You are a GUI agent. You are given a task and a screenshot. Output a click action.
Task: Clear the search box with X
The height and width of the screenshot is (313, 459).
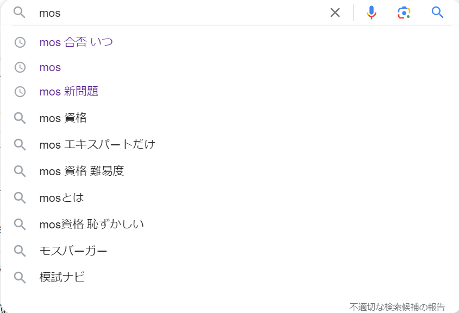[x=335, y=12]
